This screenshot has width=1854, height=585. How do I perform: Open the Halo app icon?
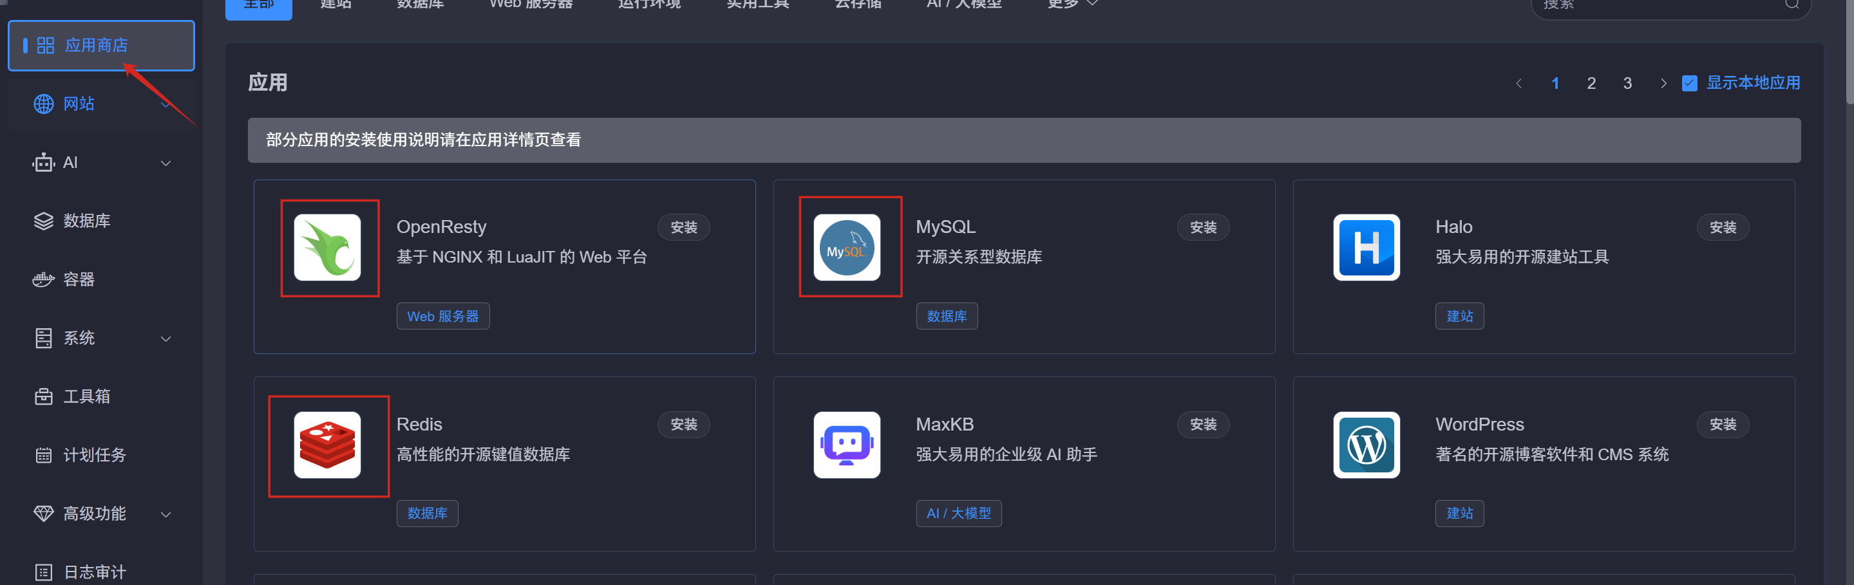point(1365,248)
